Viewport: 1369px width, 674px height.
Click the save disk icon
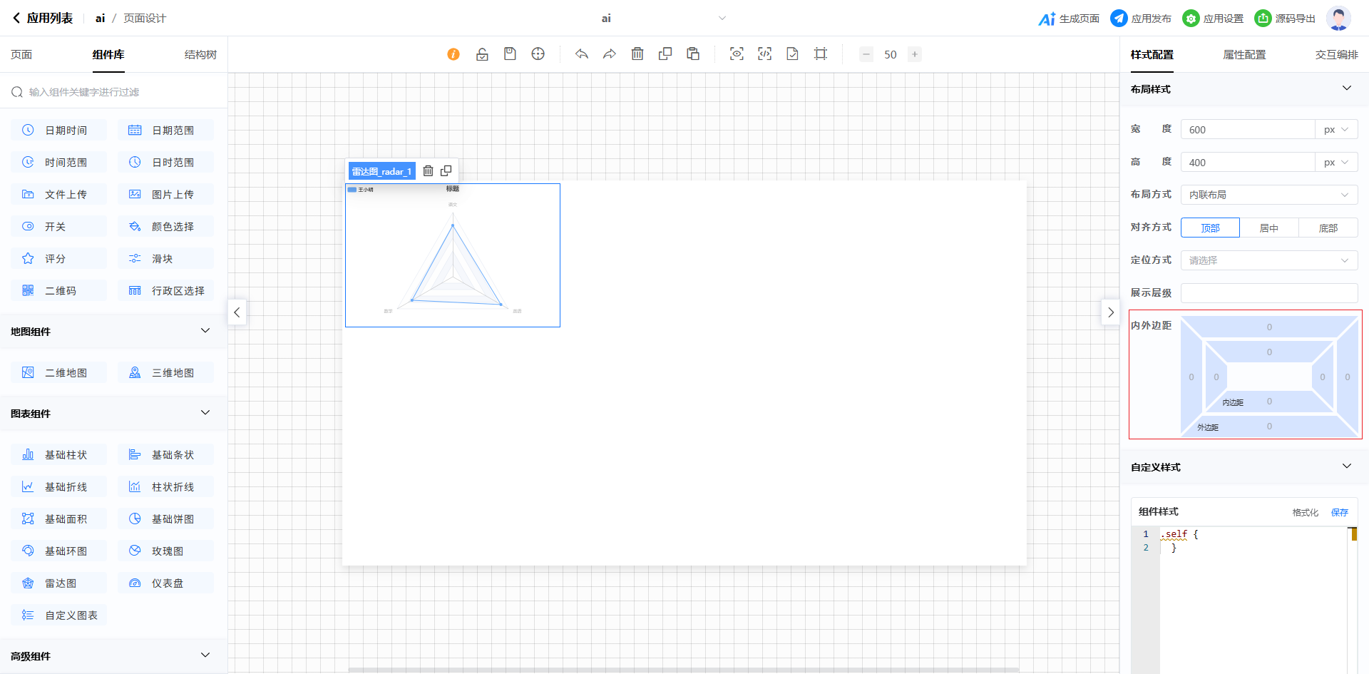(510, 54)
